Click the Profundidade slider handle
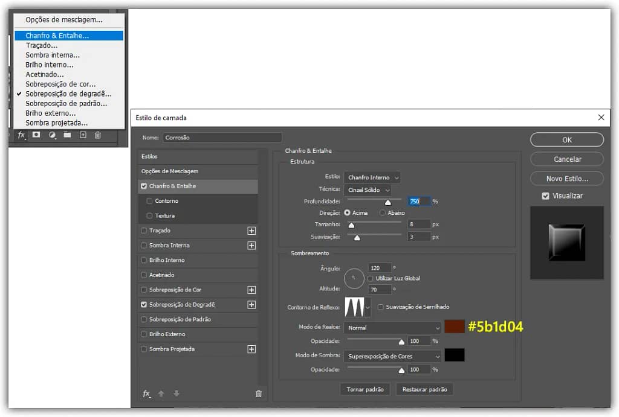The width and height of the screenshot is (619, 417). (387, 203)
